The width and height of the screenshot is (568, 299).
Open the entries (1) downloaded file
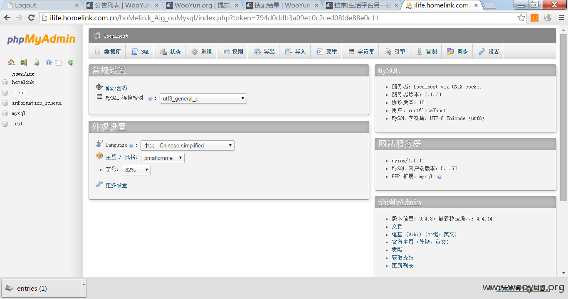[x=40, y=288]
